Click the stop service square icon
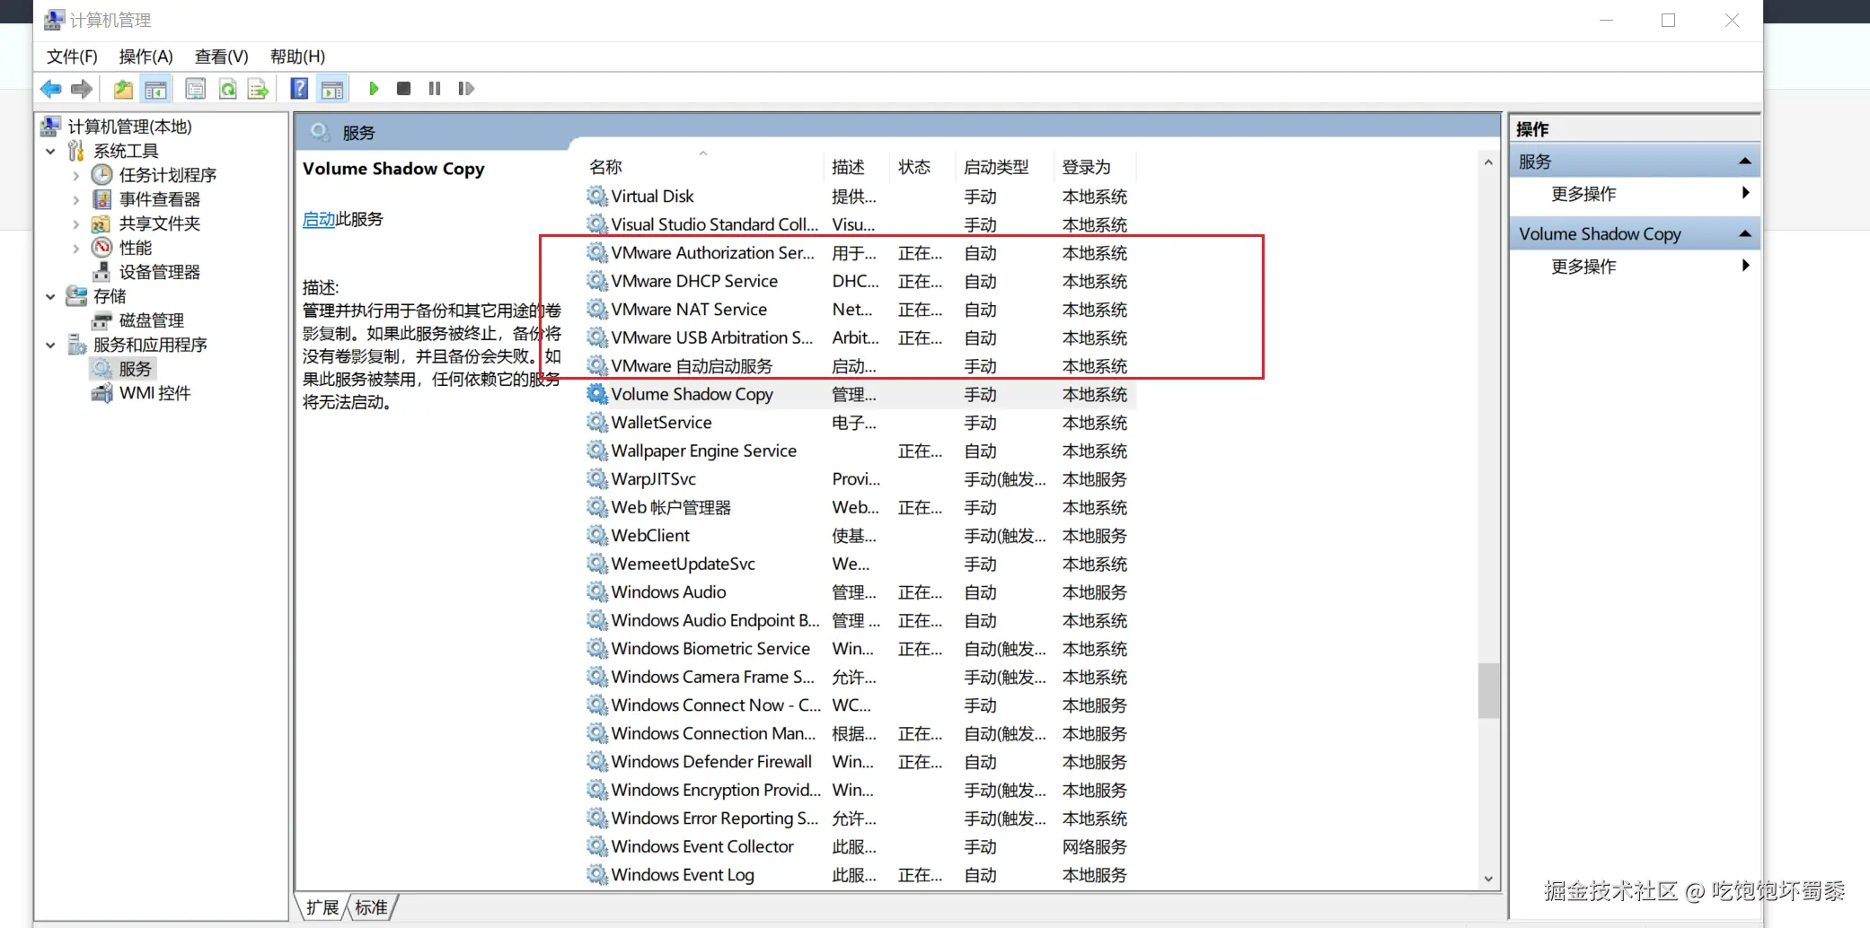The width and height of the screenshot is (1870, 928). [403, 88]
